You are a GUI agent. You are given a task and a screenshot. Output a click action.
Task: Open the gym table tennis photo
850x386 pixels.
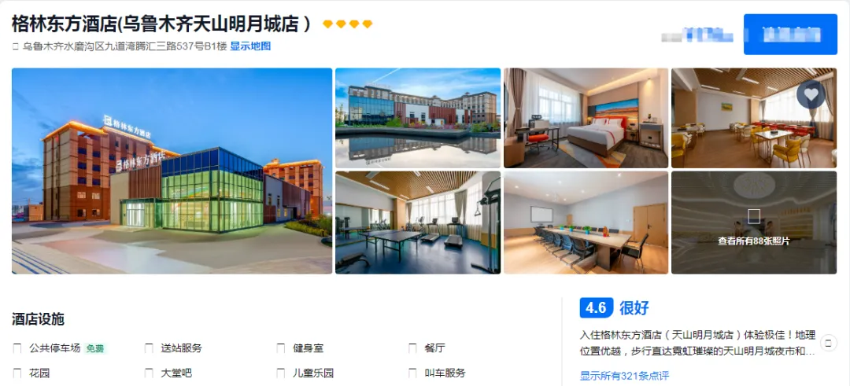418,222
